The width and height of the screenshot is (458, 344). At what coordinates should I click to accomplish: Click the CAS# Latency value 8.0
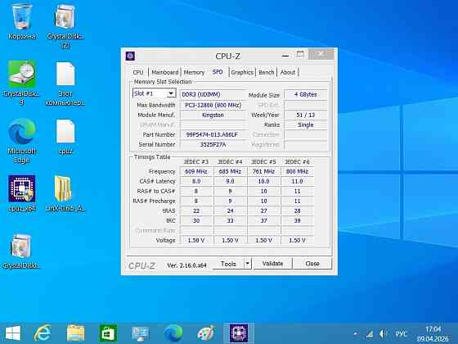coord(196,181)
